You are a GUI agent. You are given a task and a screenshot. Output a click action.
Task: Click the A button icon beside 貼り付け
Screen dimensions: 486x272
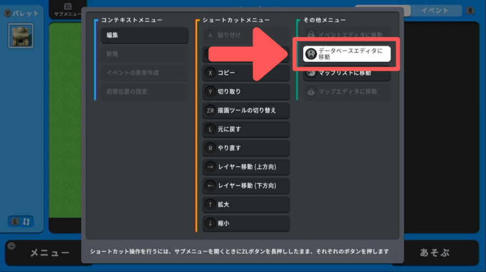pyautogui.click(x=210, y=35)
